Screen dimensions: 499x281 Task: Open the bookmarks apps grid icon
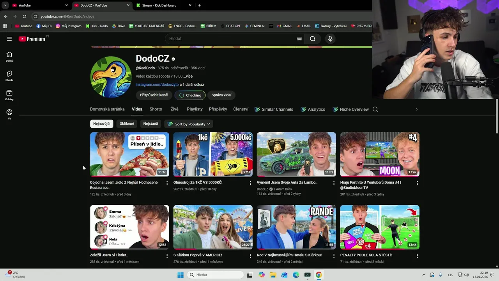coord(5,26)
